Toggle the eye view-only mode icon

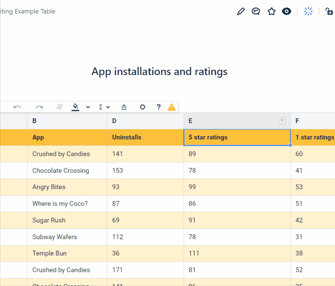tap(287, 11)
